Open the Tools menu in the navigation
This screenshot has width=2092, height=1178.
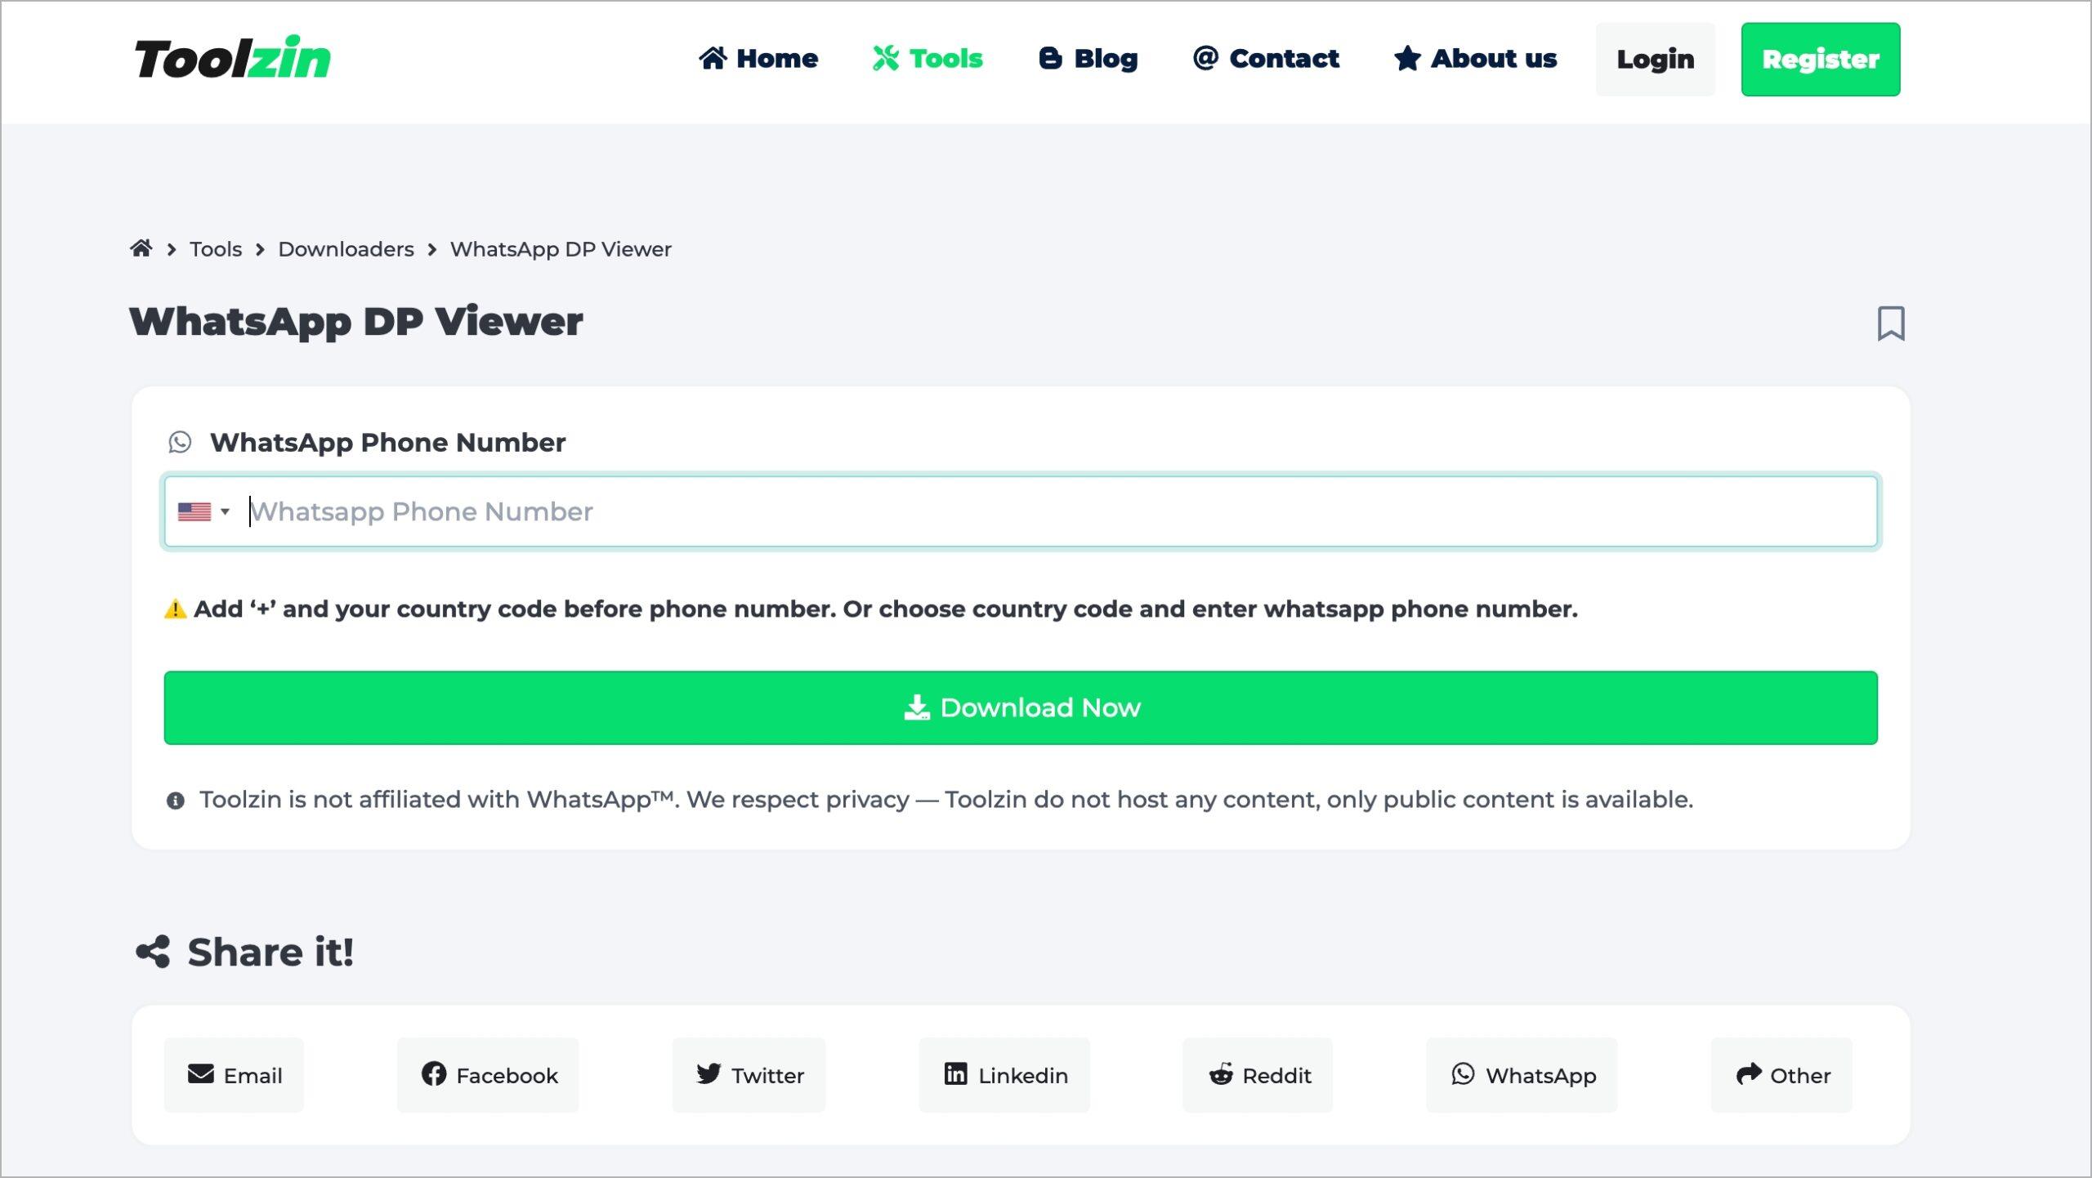930,58
